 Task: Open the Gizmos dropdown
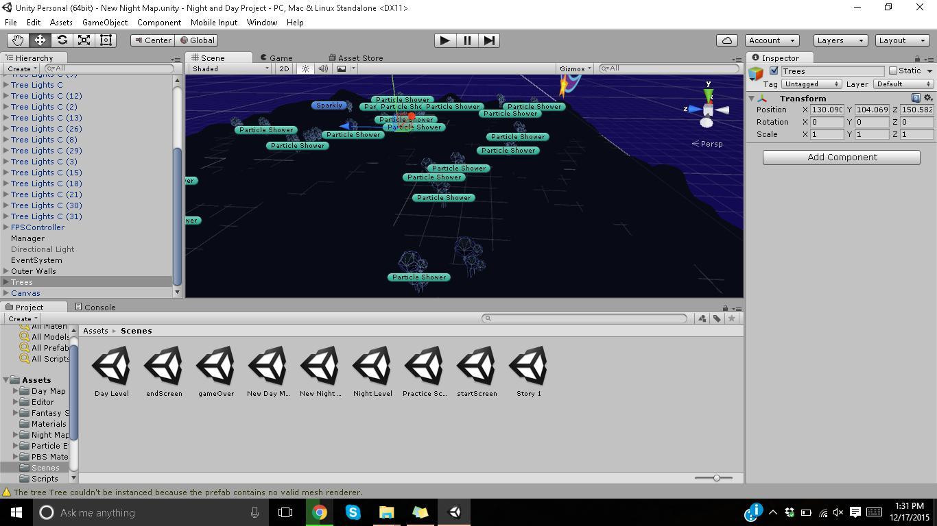click(x=576, y=68)
